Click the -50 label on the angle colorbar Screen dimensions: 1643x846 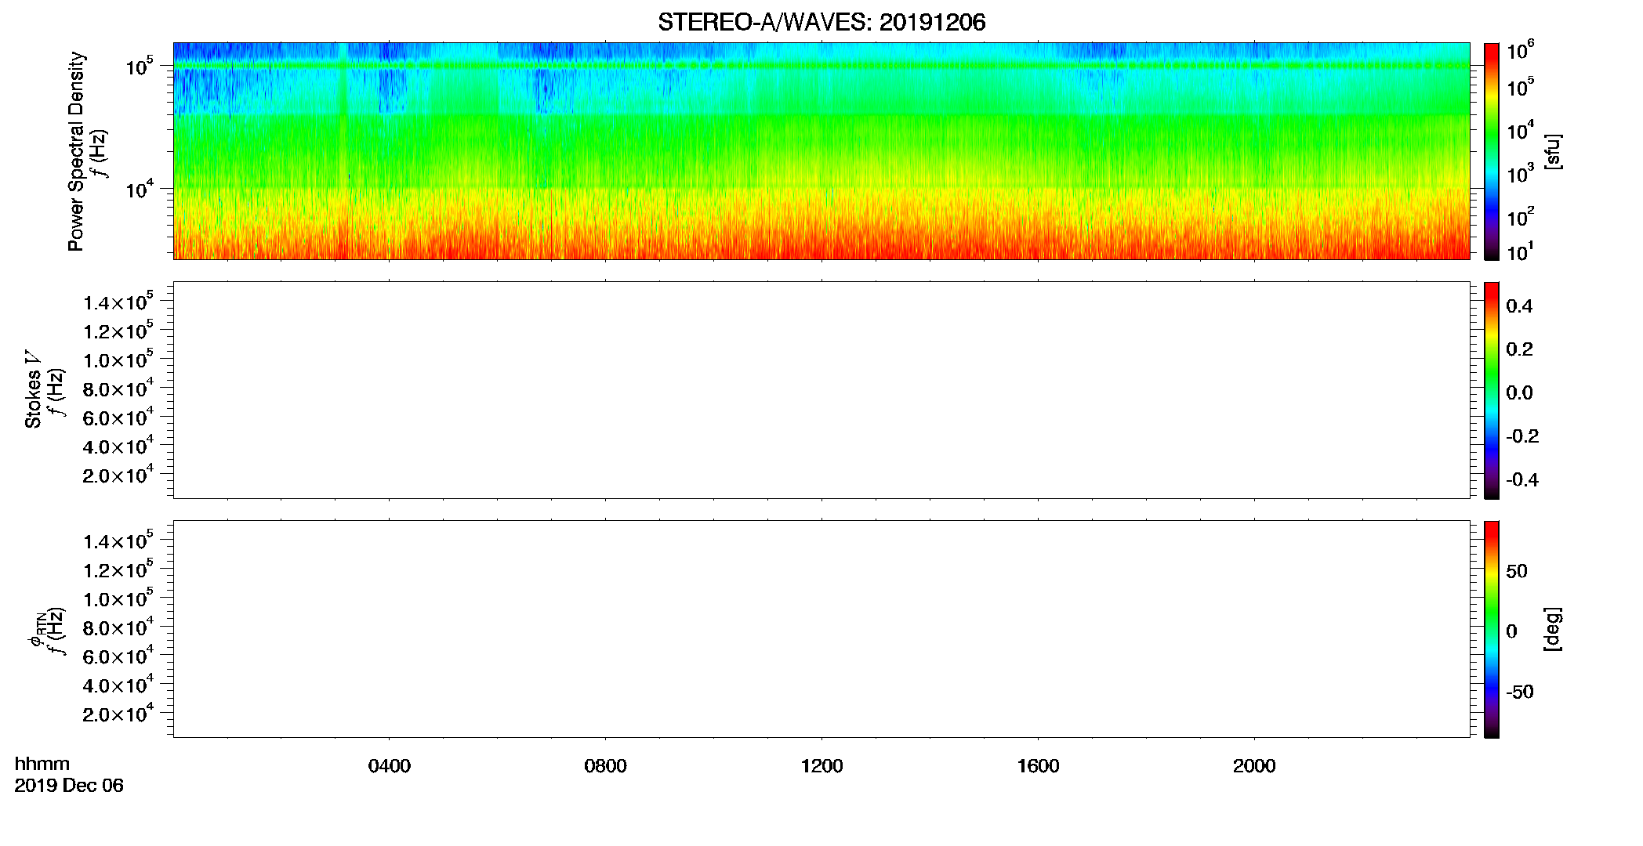click(1520, 692)
